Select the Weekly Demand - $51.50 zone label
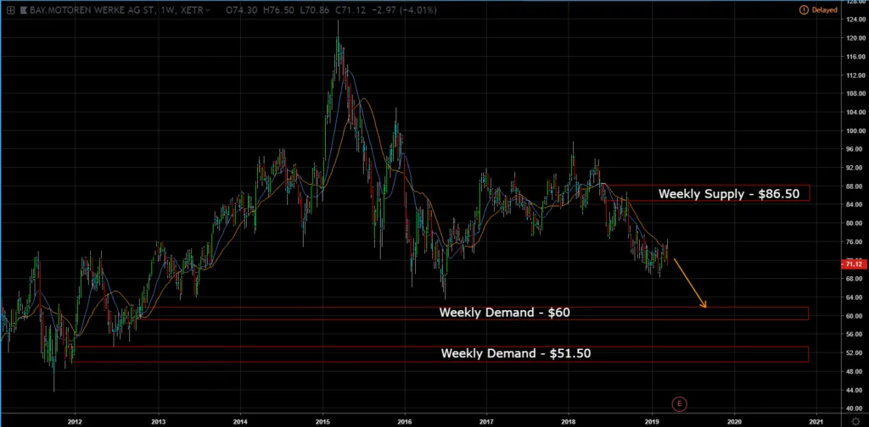Image resolution: width=869 pixels, height=427 pixels. 515,353
